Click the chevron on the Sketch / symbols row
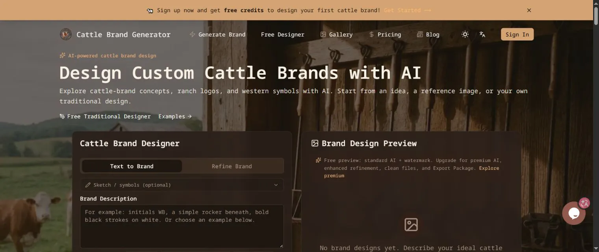The width and height of the screenshot is (599, 252). click(276, 185)
